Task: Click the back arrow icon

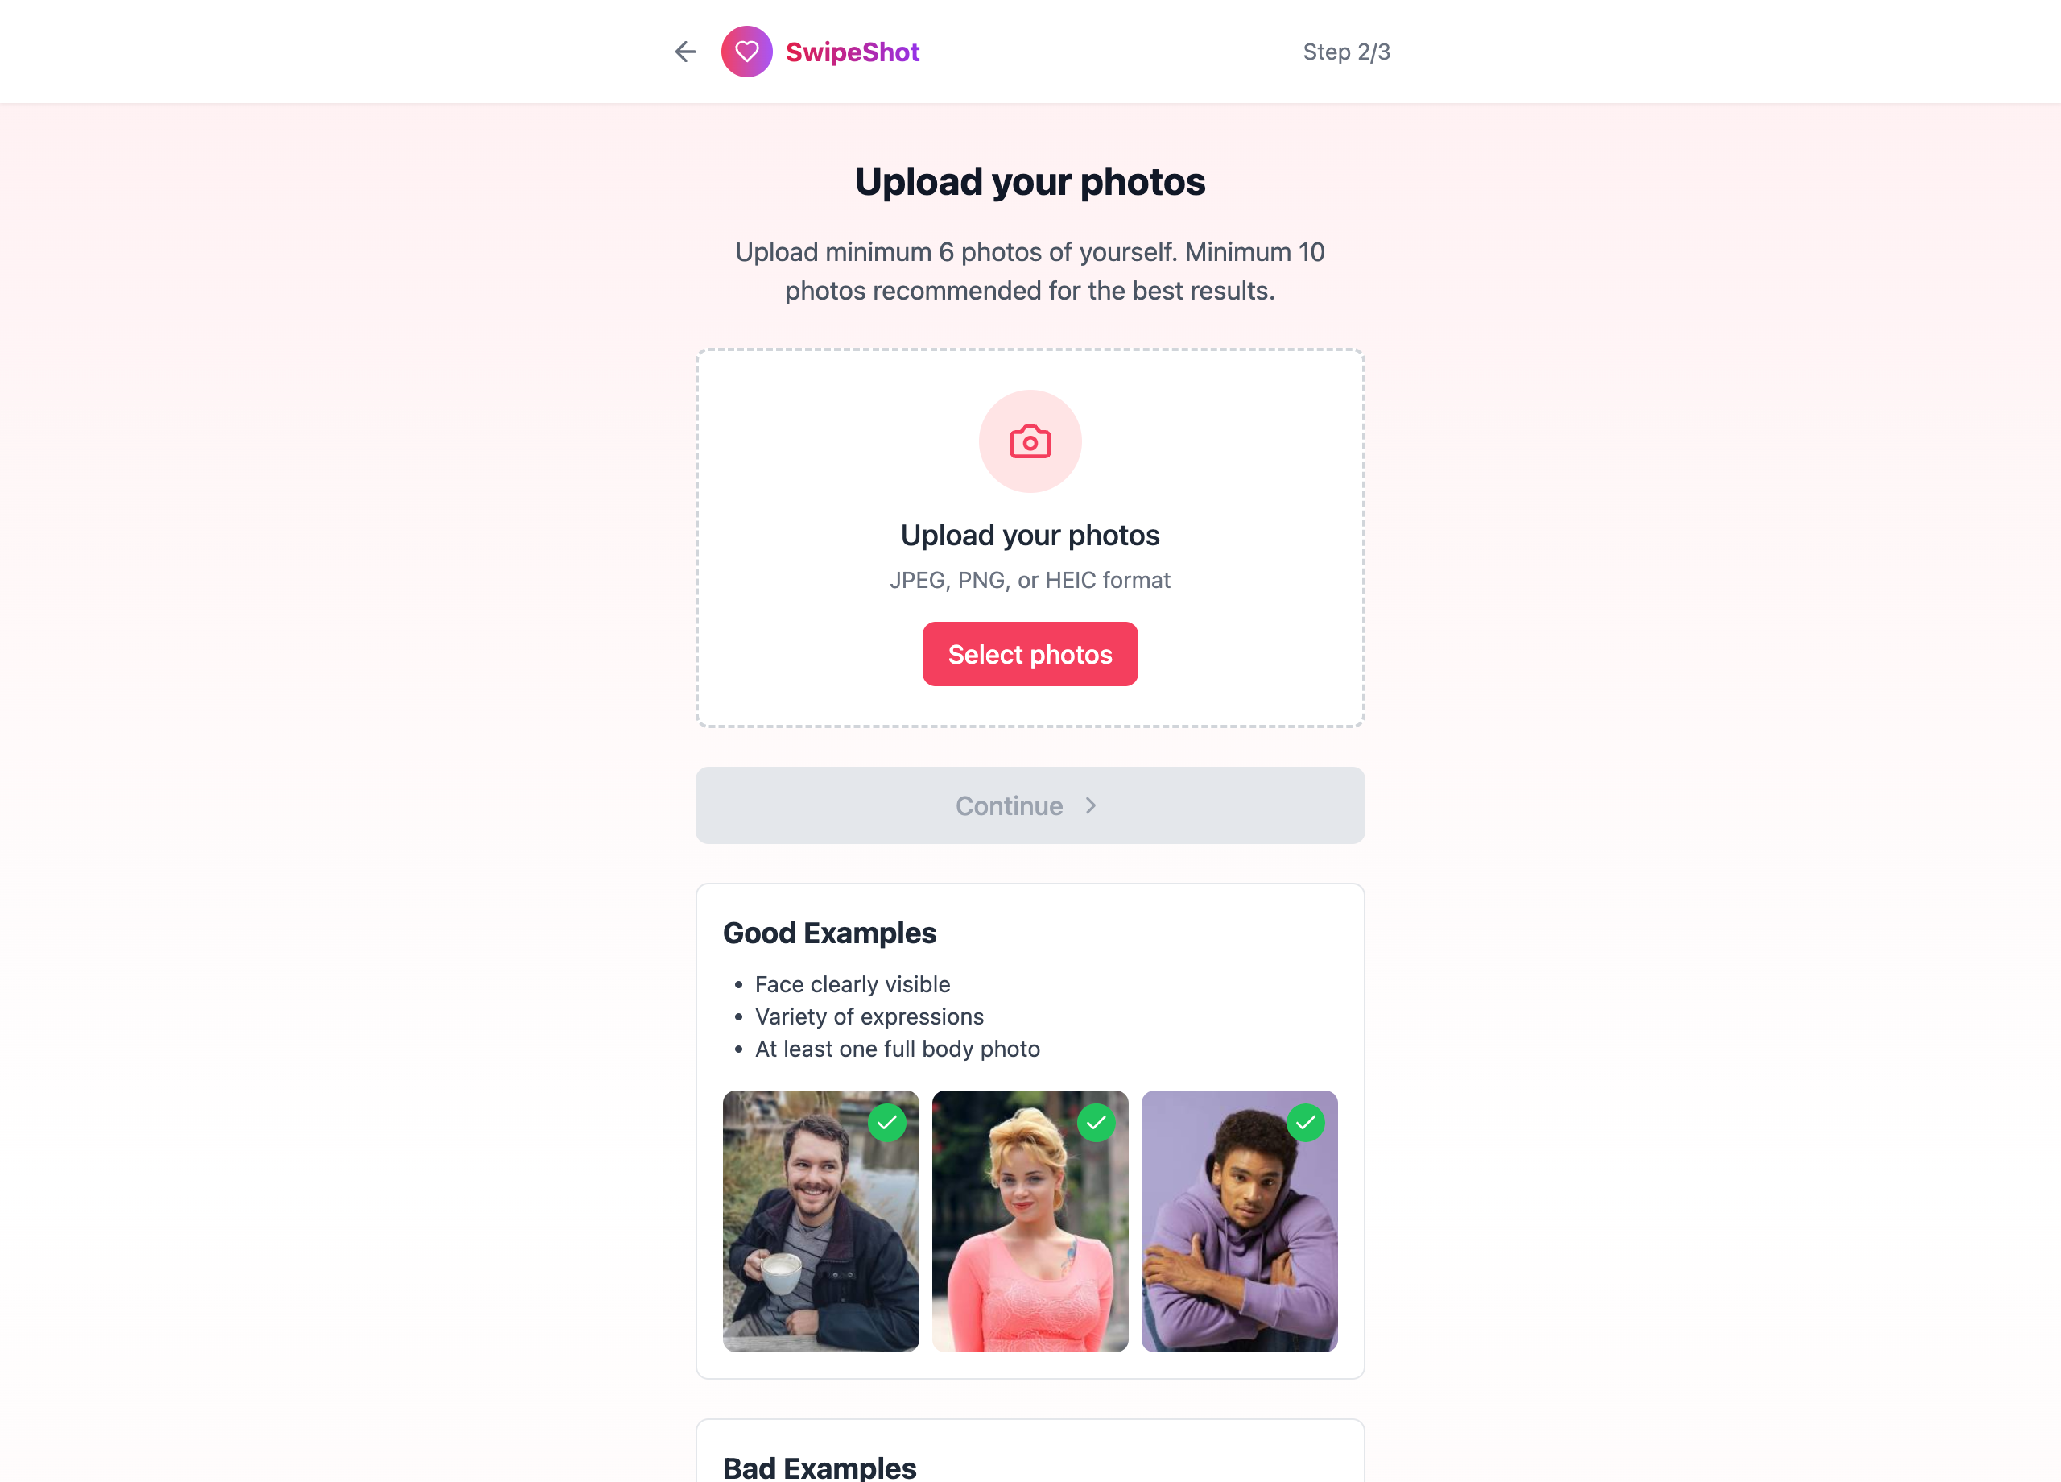Action: click(x=685, y=52)
